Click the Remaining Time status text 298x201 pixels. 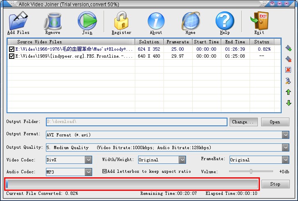pos(168,193)
